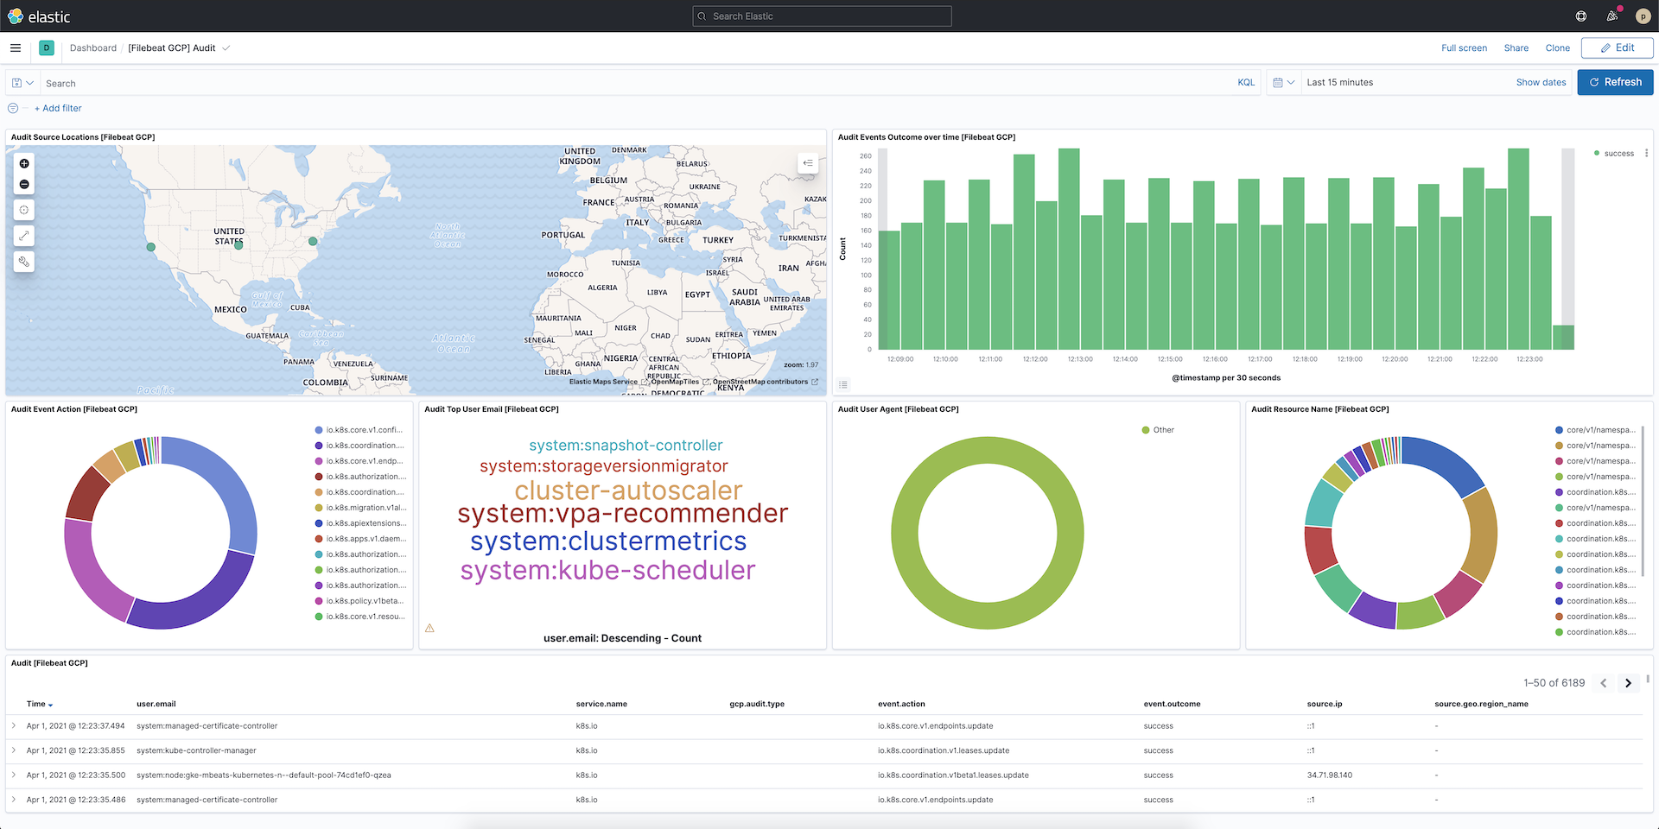Open the options menu on Audit Events Outcome
Screen dimensions: 1659x829
(1646, 153)
